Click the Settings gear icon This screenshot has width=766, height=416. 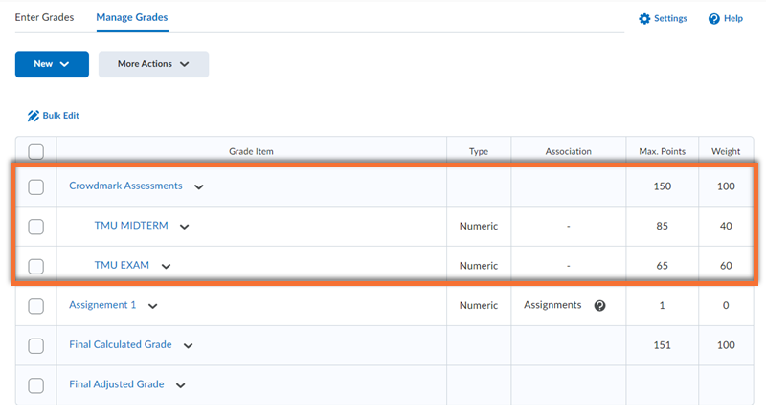click(x=644, y=18)
